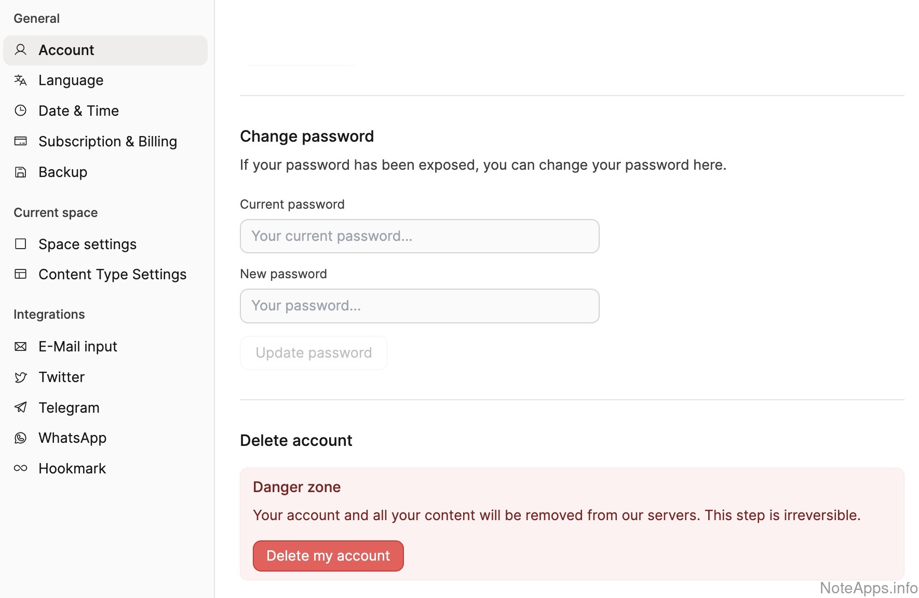This screenshot has height=598, width=919.
Task: Click the Subscription & Billing card icon
Action: [x=21, y=141]
